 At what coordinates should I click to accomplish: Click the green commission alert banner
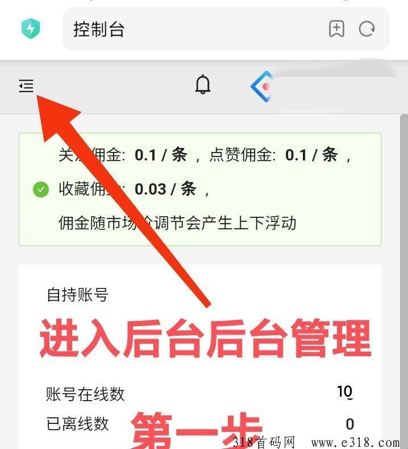click(x=200, y=190)
